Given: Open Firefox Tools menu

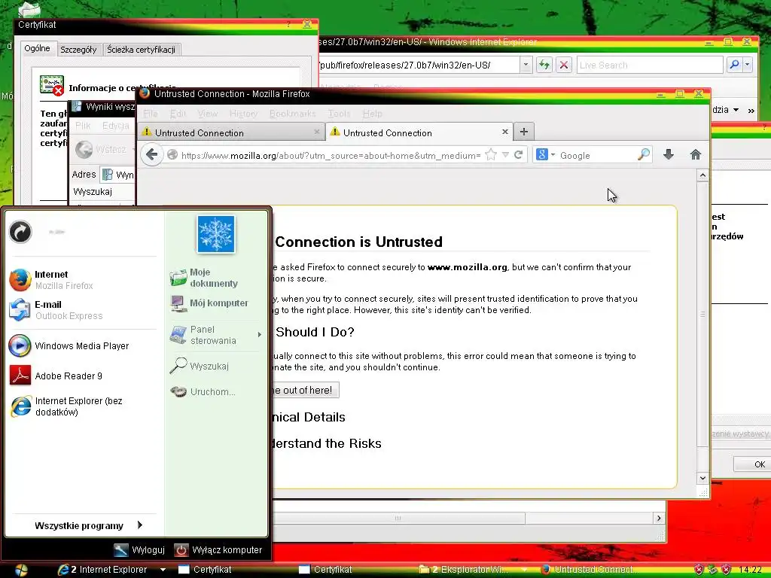Looking at the screenshot, I should coord(339,114).
